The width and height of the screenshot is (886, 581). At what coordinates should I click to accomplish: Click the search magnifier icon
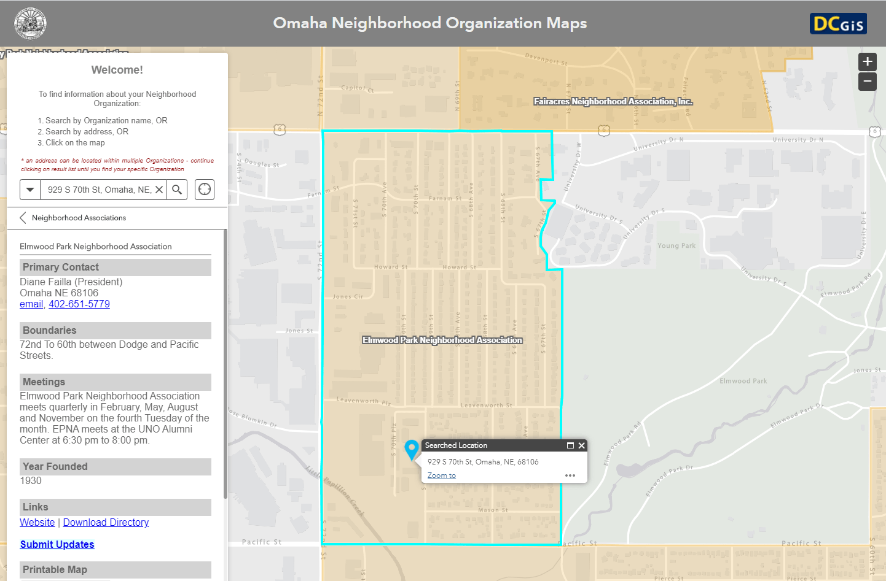pos(177,189)
